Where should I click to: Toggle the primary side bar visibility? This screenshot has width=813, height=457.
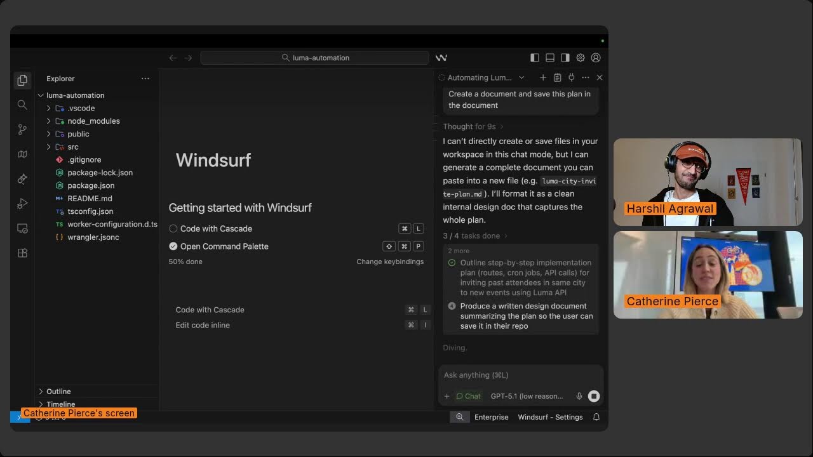[x=535, y=58]
